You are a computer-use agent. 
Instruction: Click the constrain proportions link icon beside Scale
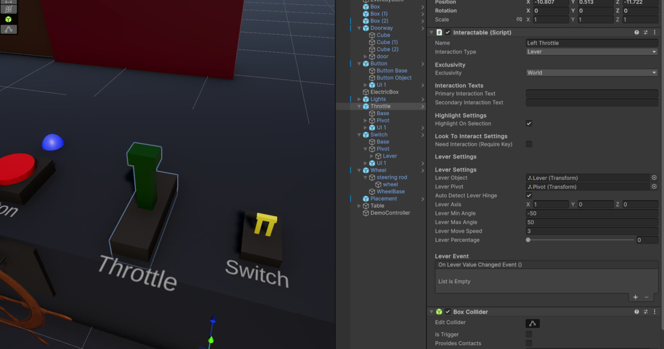[519, 19]
